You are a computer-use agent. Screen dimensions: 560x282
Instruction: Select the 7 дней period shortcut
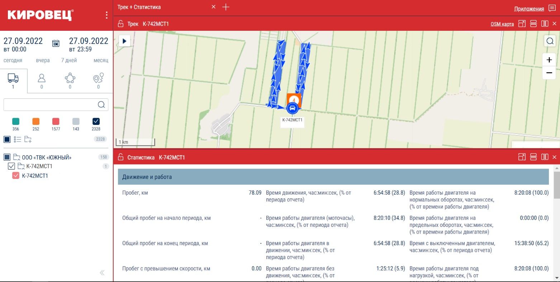tap(69, 60)
